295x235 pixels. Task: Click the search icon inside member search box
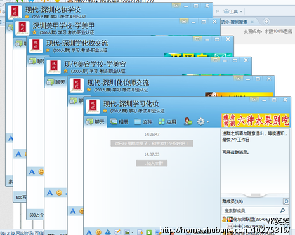pyautogui.click(x=282, y=210)
